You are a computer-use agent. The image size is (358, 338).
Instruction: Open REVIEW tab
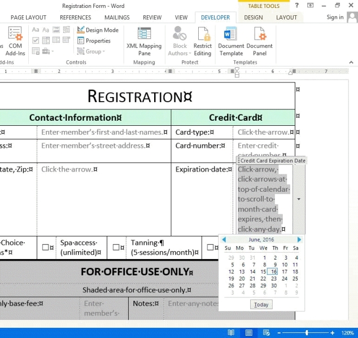[152, 17]
